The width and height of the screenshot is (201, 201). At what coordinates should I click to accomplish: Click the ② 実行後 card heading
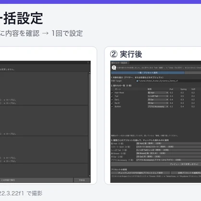click(126, 54)
